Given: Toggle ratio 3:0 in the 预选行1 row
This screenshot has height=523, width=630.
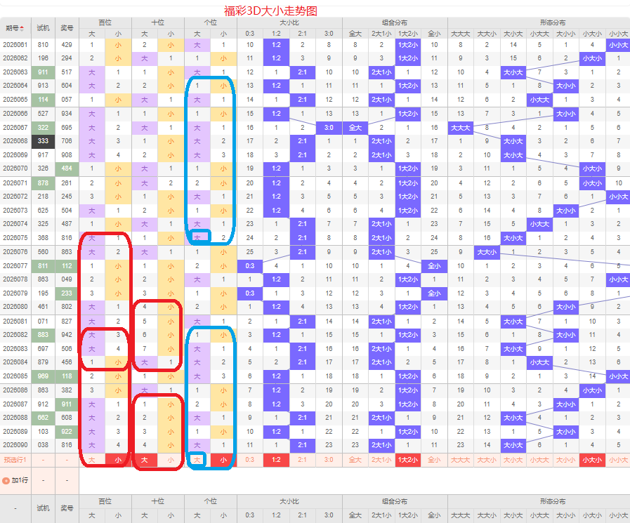Looking at the screenshot, I should click(x=329, y=460).
